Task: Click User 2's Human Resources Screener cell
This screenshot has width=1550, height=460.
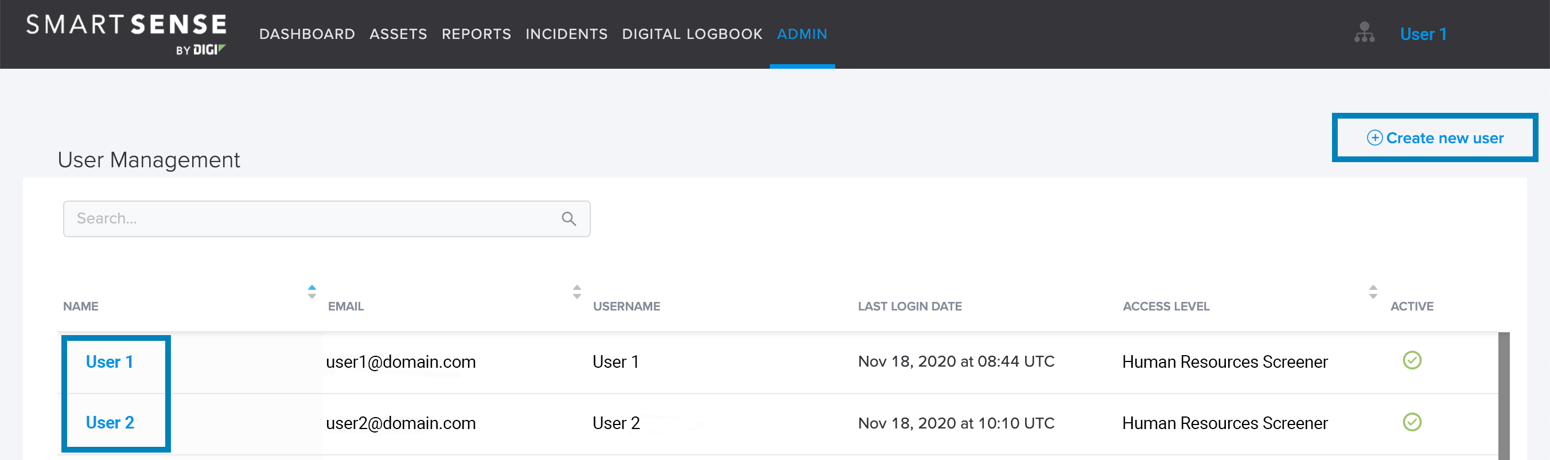Action: 1225,423
